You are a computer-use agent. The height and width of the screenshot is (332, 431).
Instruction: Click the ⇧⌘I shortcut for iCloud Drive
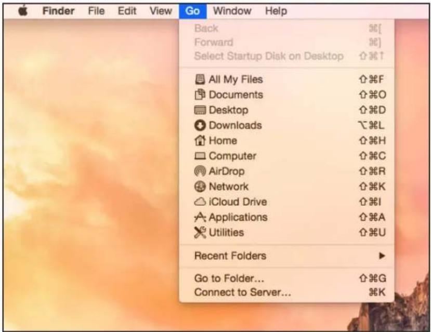[370, 202]
